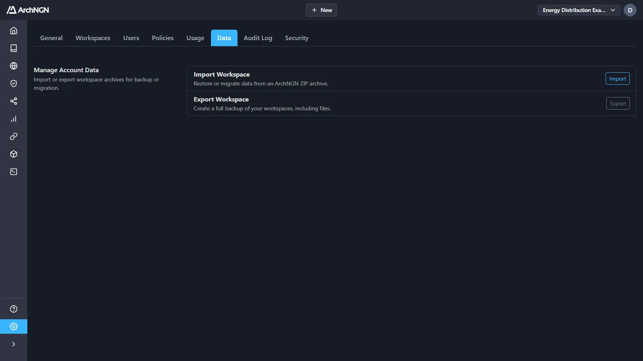
Task: Click the Export button
Action: (618, 103)
